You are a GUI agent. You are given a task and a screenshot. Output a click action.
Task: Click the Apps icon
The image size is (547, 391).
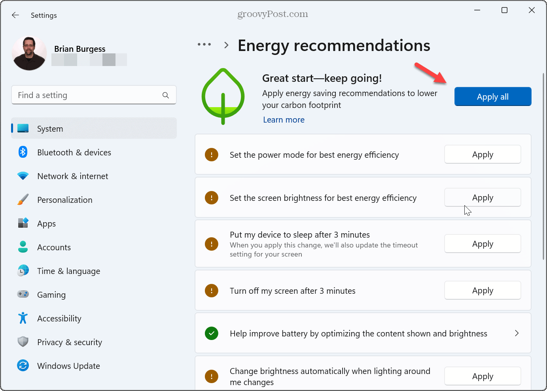coord(23,223)
